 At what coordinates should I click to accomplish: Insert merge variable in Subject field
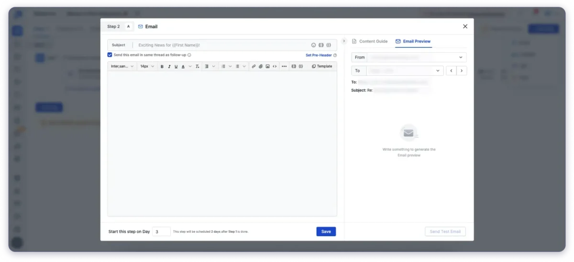click(321, 45)
